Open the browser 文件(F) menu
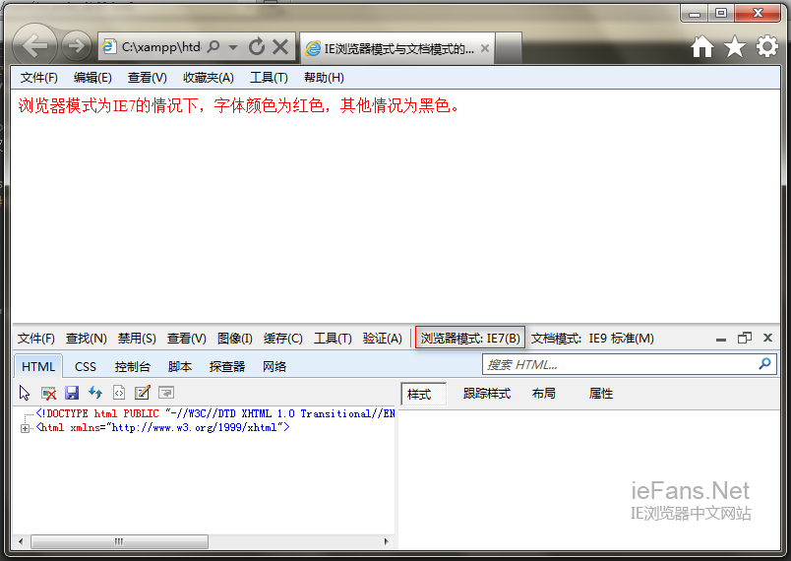 [38, 77]
